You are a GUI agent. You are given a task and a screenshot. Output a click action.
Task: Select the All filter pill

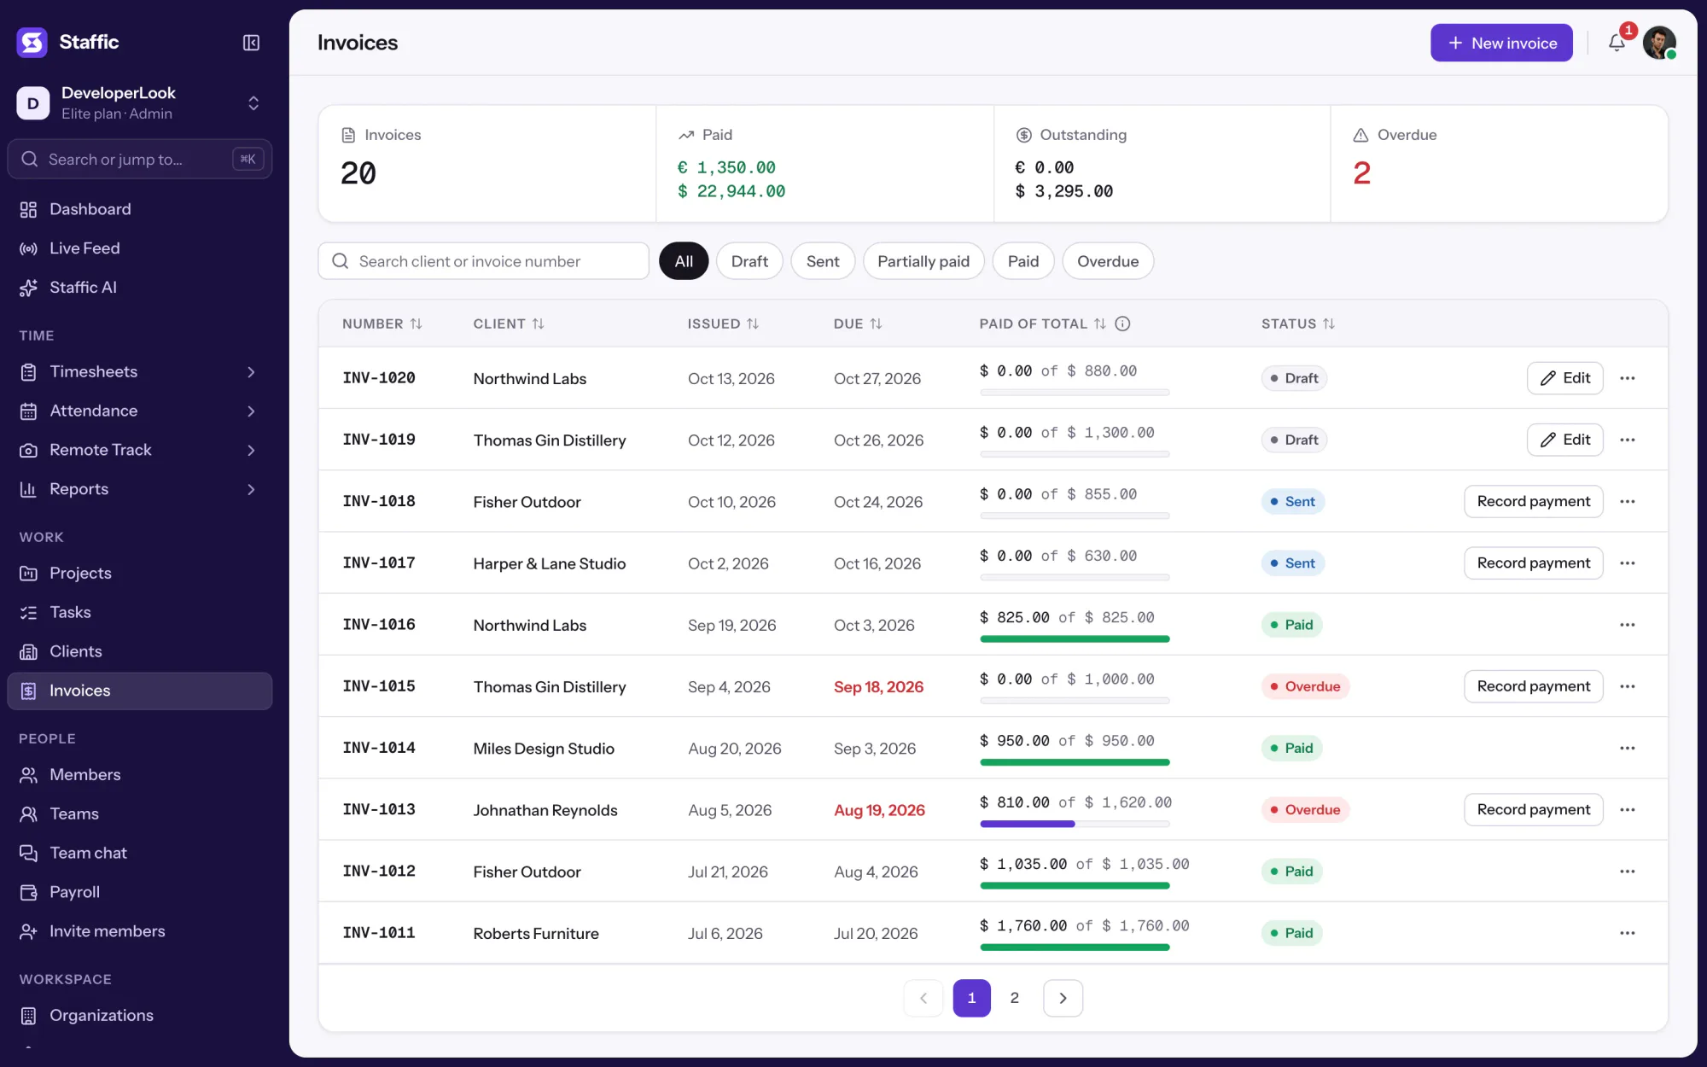pos(684,261)
